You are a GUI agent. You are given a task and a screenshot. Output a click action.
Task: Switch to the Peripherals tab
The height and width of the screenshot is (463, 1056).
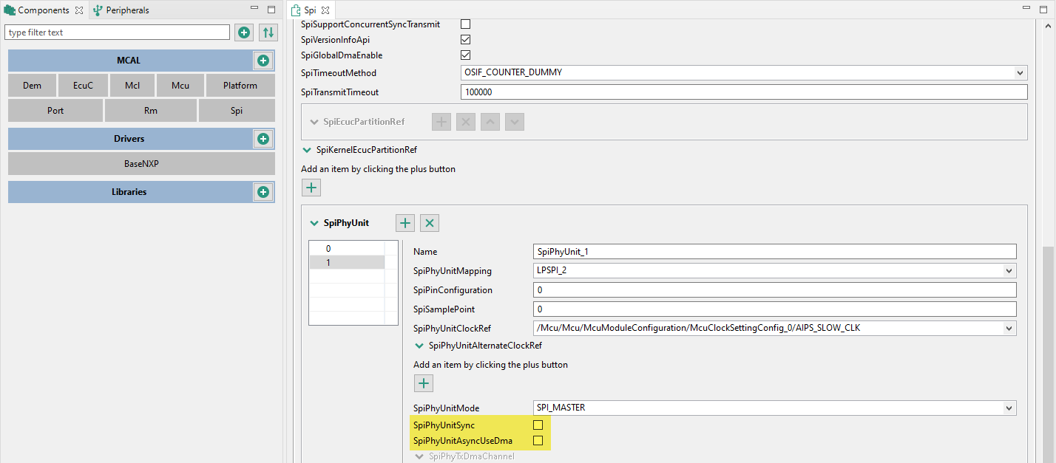point(121,10)
